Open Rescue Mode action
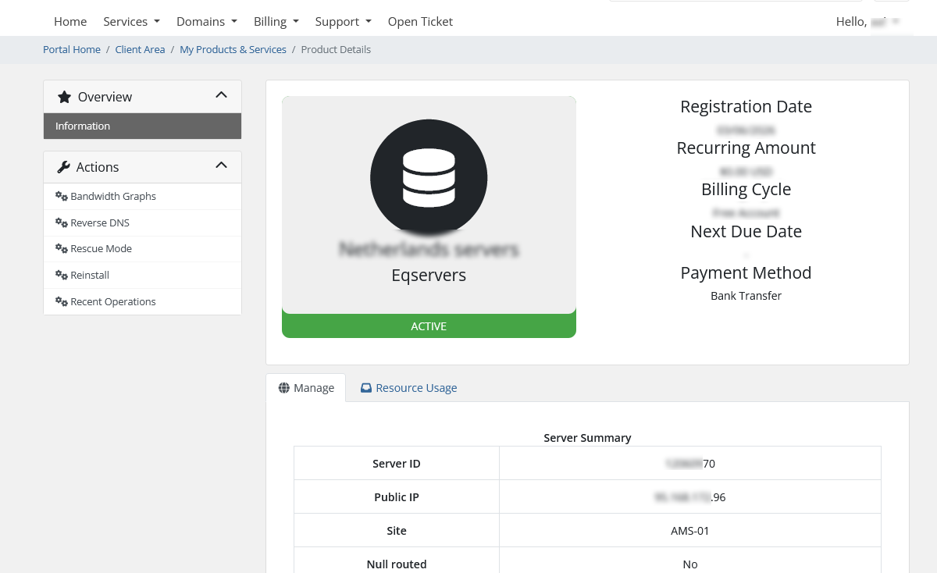 pos(142,248)
